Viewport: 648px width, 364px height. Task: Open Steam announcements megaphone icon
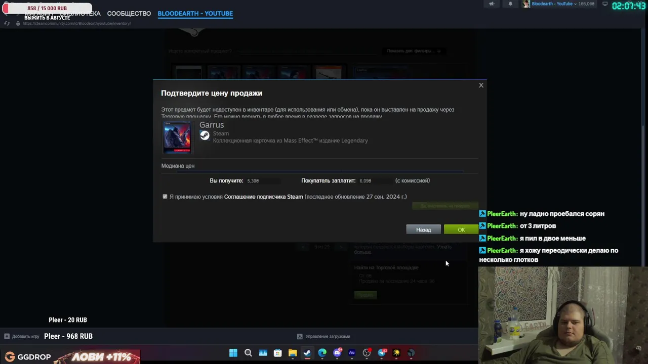tap(492, 4)
